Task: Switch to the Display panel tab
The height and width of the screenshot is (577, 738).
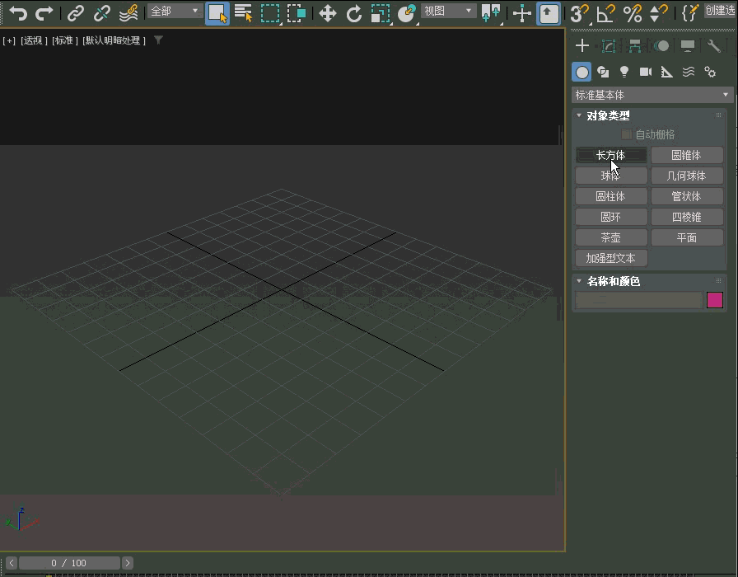Action: click(x=688, y=45)
